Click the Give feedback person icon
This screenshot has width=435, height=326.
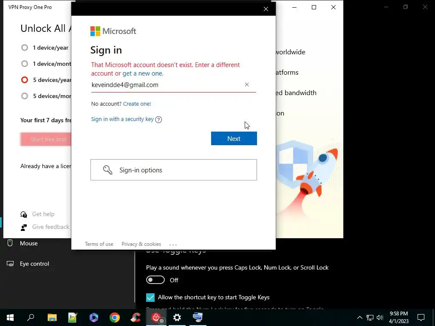tap(24, 228)
